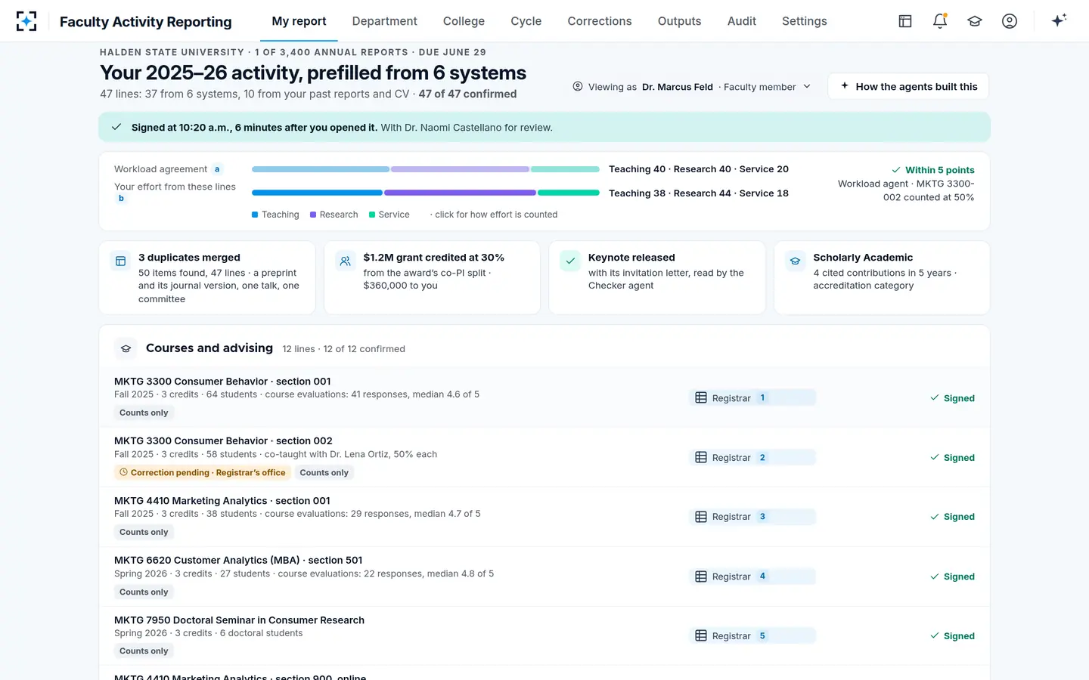Click the Within 5 points status
Screen dimensions: 1089x680
[933, 170]
